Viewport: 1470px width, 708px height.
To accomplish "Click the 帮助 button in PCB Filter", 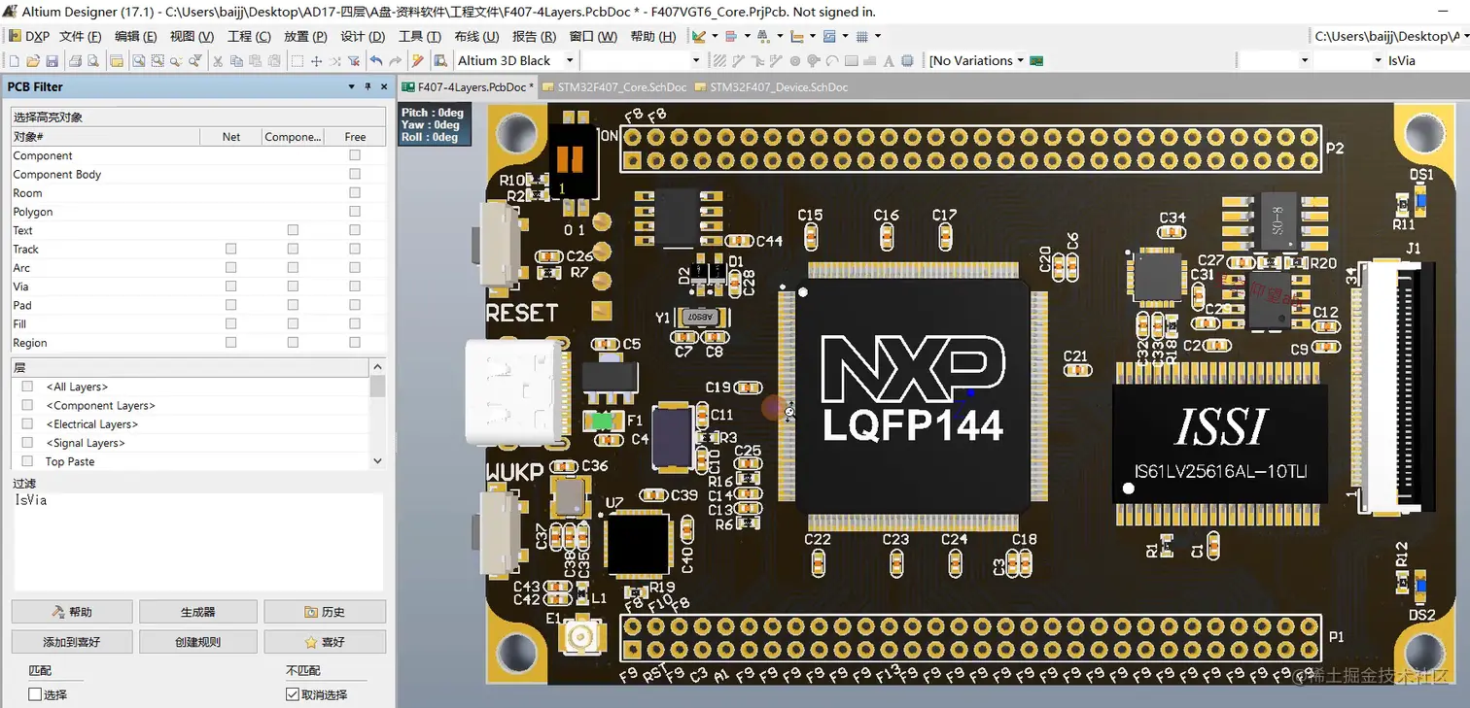I will 71,612.
